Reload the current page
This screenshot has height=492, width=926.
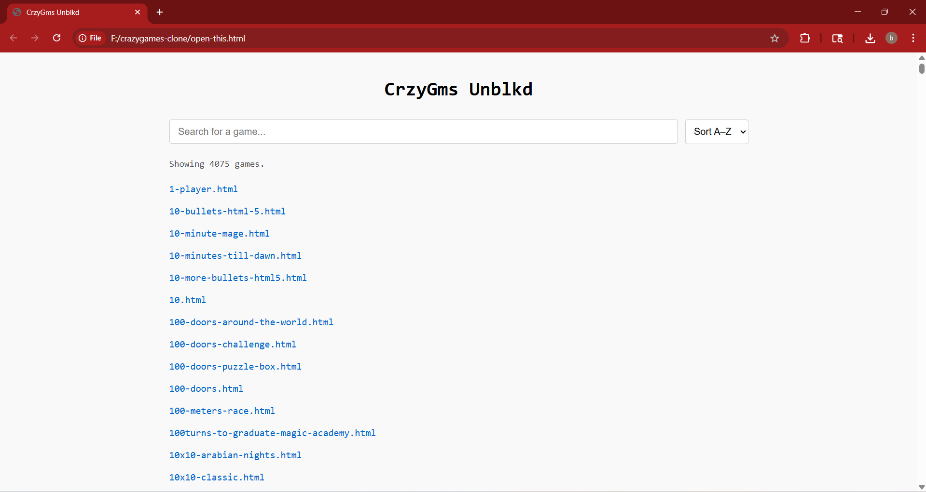(x=57, y=38)
